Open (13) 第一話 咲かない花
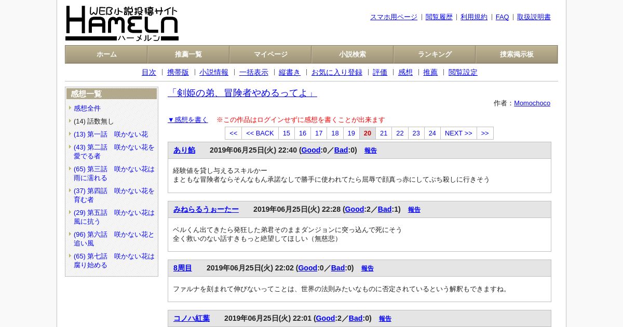This screenshot has width=623, height=327. [x=111, y=134]
